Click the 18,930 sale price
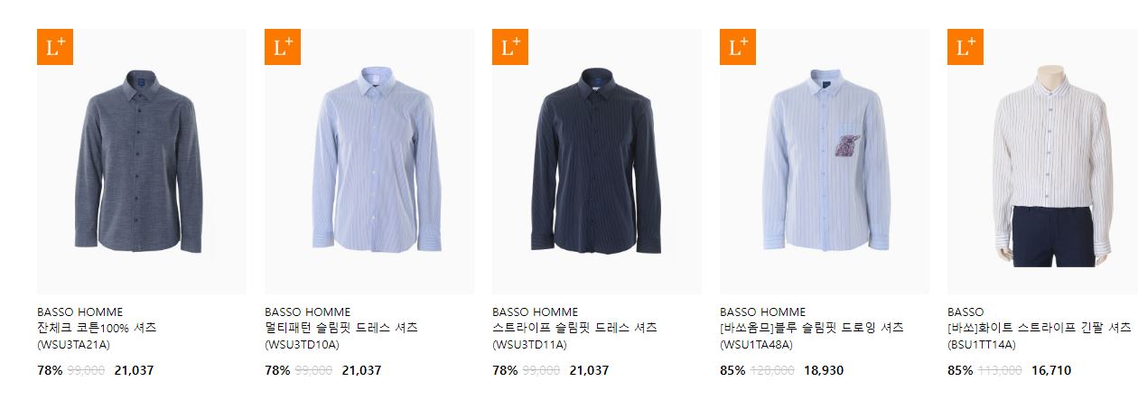This screenshot has width=1138, height=400. 824,370
